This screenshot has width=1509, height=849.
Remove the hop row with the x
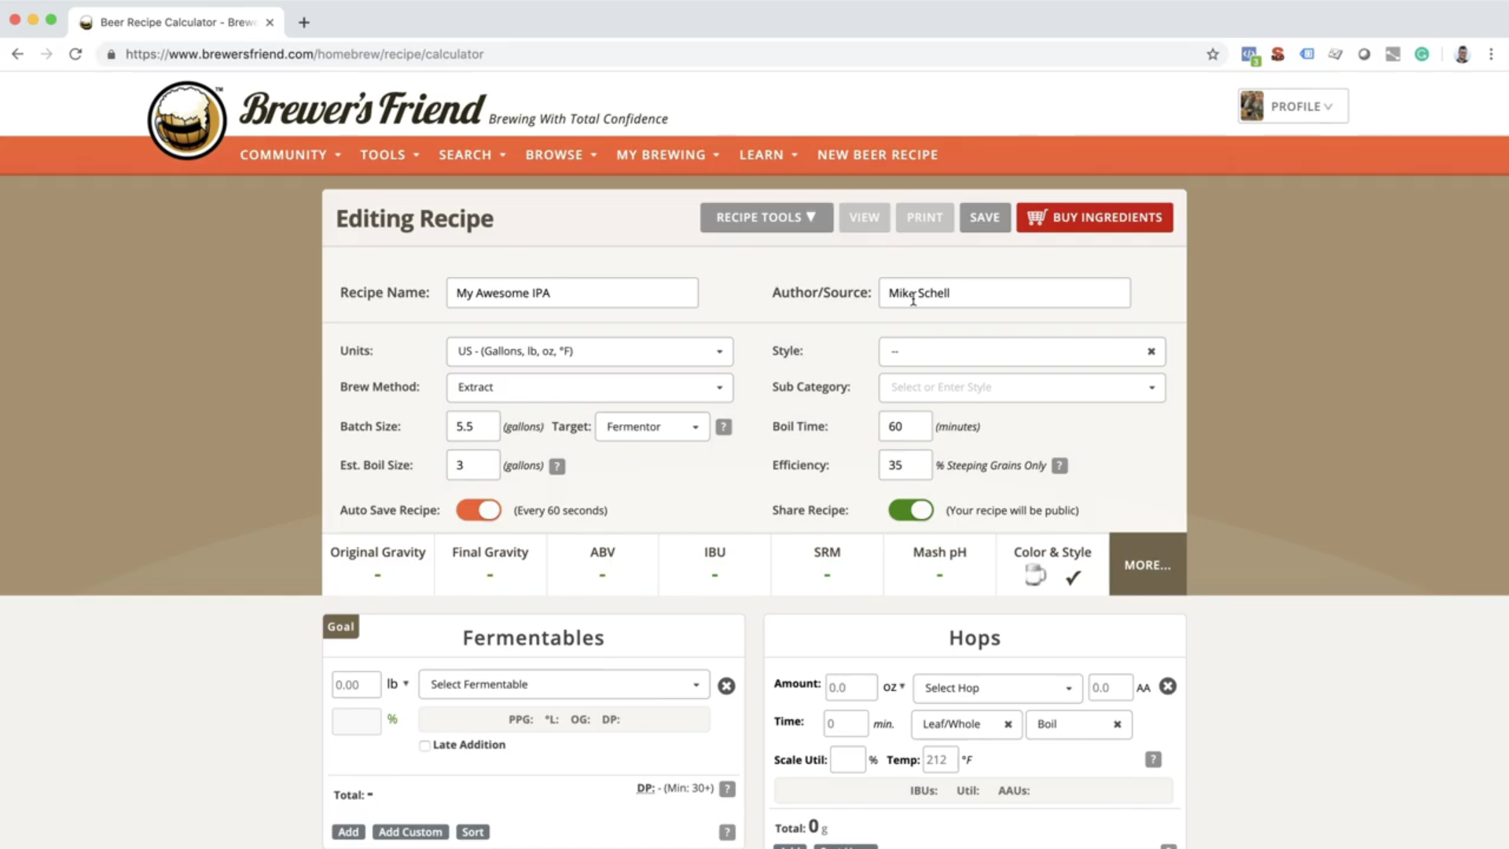[1168, 686]
